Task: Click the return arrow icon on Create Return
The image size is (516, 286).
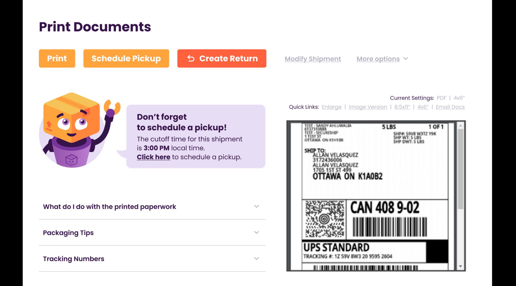Action: pyautogui.click(x=191, y=58)
